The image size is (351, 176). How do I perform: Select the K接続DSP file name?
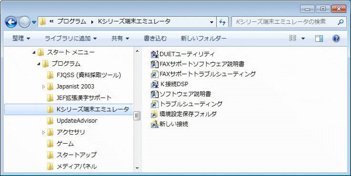[174, 84]
